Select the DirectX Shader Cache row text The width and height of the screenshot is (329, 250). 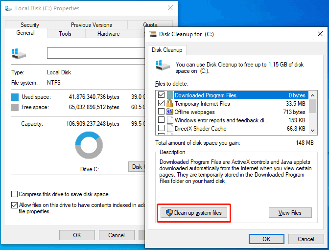tap(200, 129)
